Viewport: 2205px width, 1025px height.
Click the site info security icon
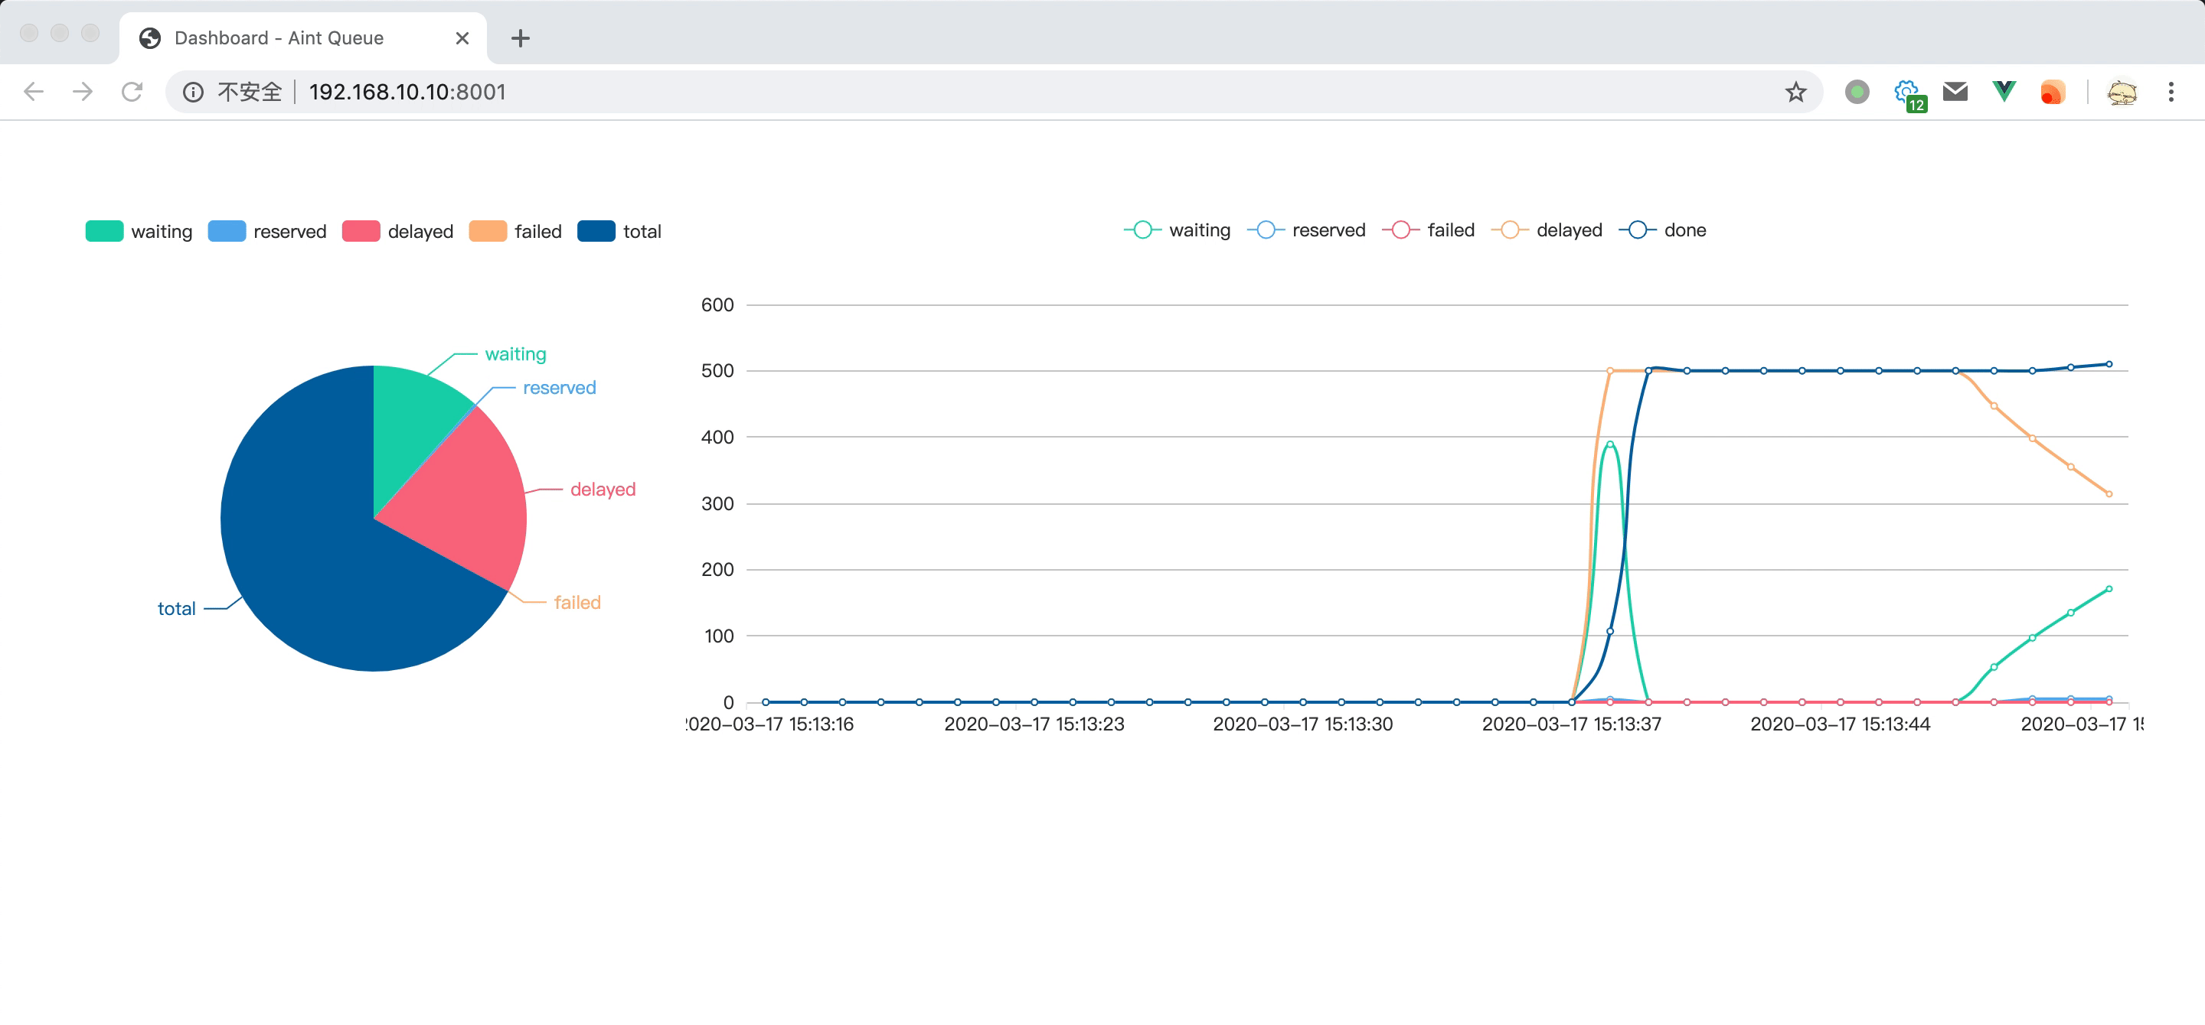pos(194,92)
